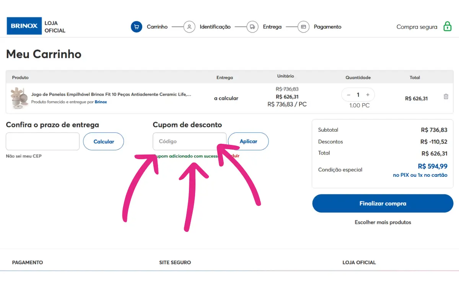Remove item with the trash icon
Screen dimensions: 459x287
pos(446,96)
